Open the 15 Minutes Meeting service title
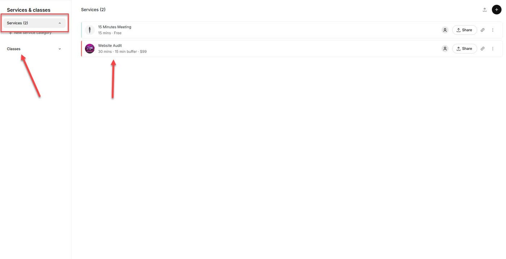Image resolution: width=506 pixels, height=259 pixels. (115, 27)
